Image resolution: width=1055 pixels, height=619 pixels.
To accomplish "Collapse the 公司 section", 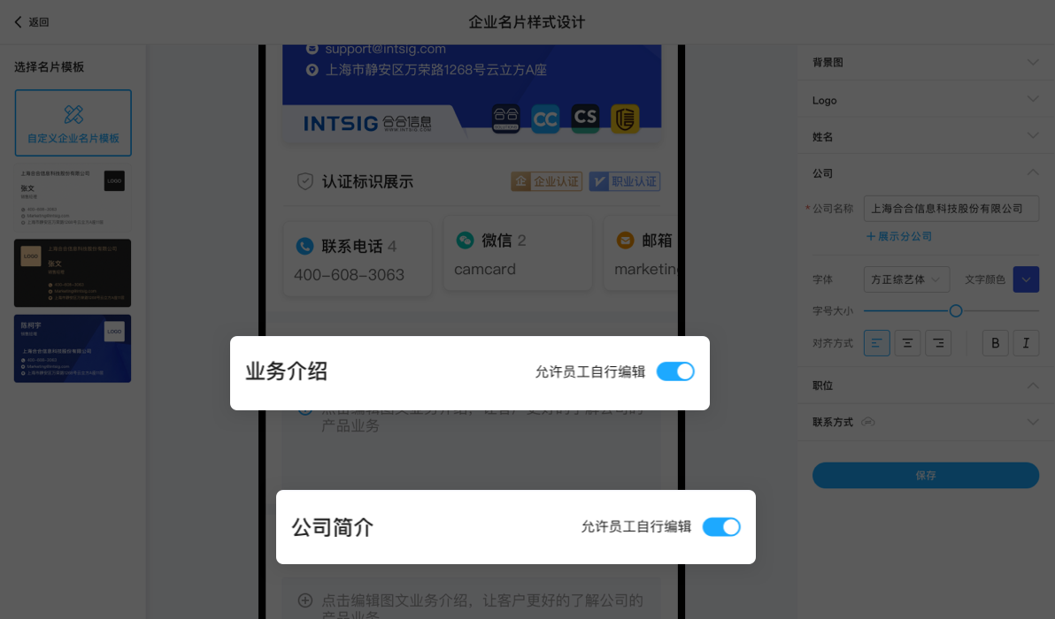I will pyautogui.click(x=926, y=172).
